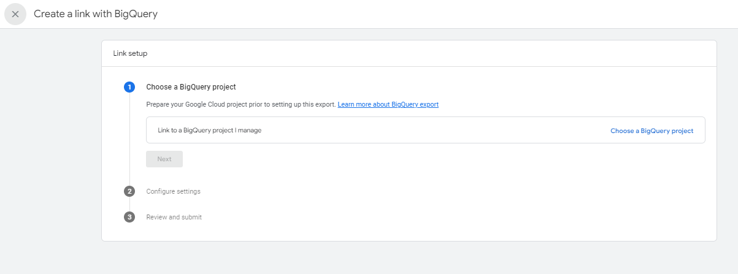
Task: Expand the Configure settings step
Action: (173, 191)
